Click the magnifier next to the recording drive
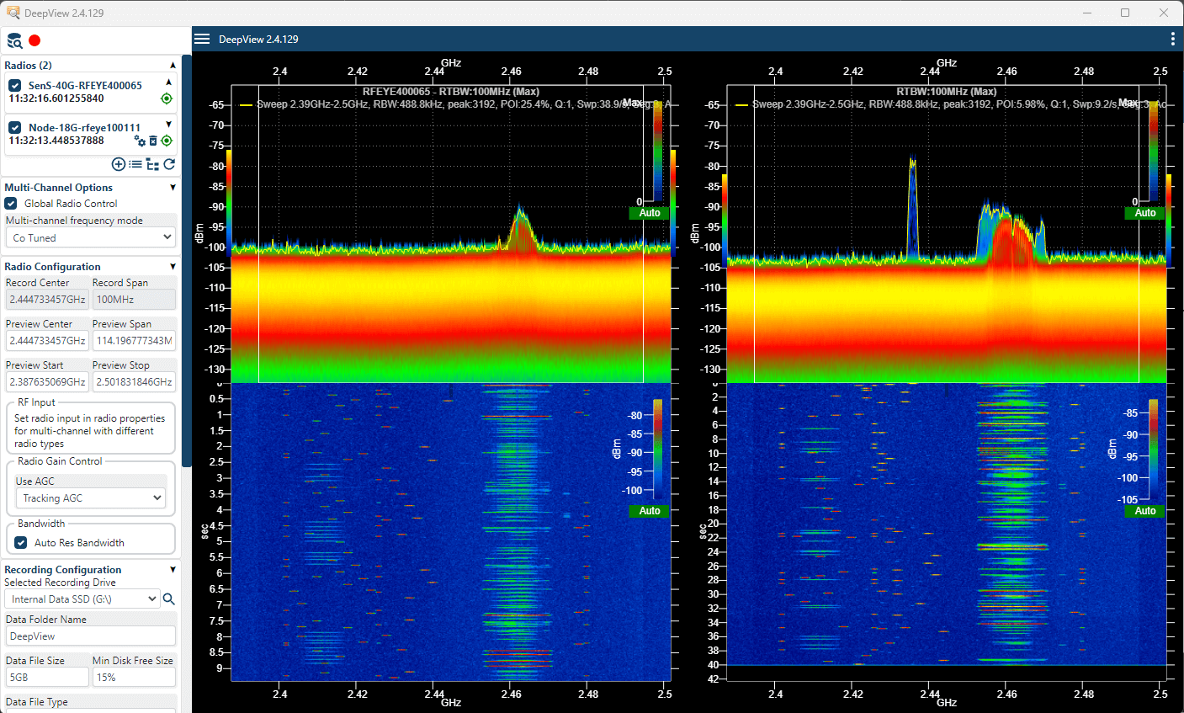 (168, 599)
